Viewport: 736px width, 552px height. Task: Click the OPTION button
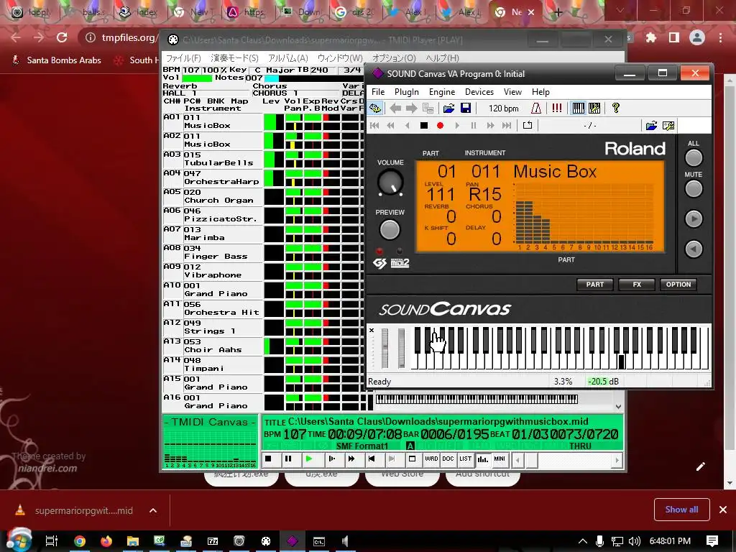678,285
